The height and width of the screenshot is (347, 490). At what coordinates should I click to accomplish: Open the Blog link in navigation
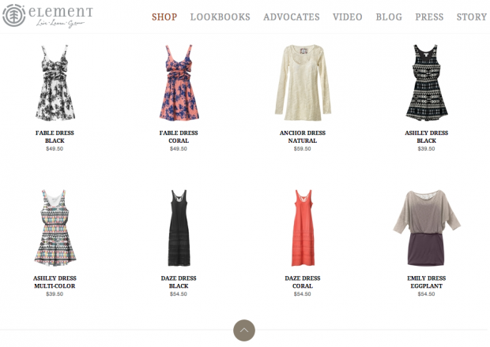(x=389, y=17)
